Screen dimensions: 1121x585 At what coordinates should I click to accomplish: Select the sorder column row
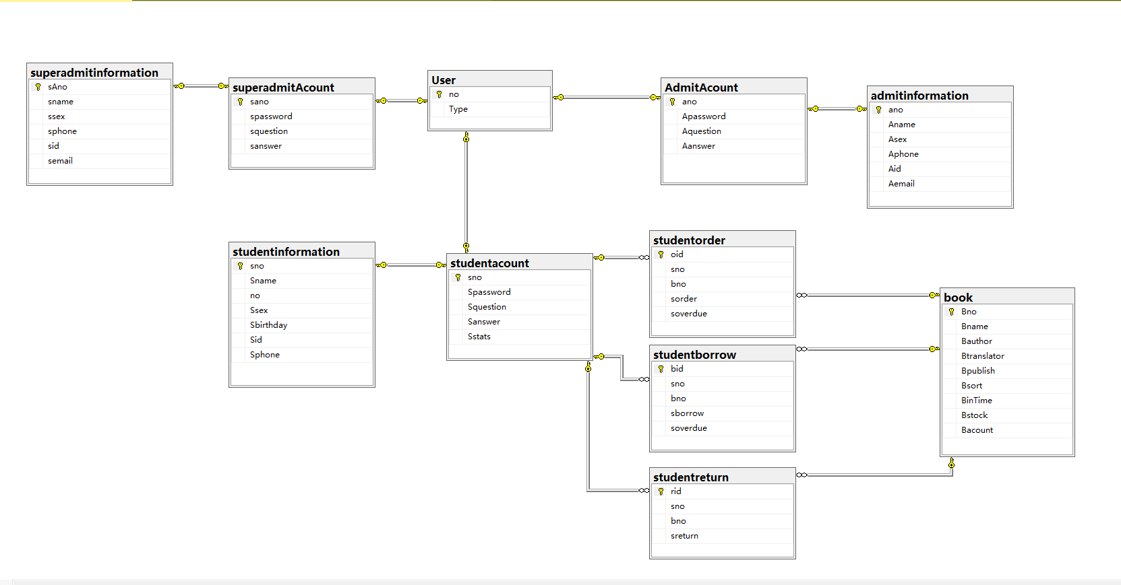(x=723, y=299)
